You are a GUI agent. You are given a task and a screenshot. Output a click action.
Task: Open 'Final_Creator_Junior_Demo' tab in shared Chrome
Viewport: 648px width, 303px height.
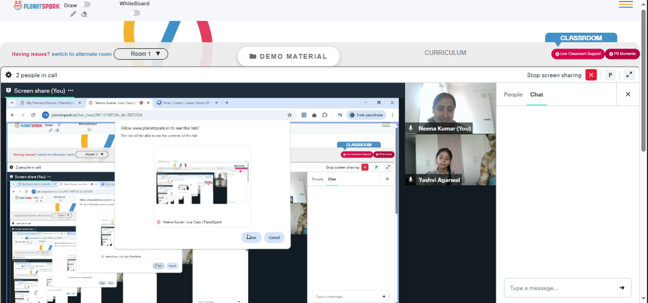(x=188, y=103)
